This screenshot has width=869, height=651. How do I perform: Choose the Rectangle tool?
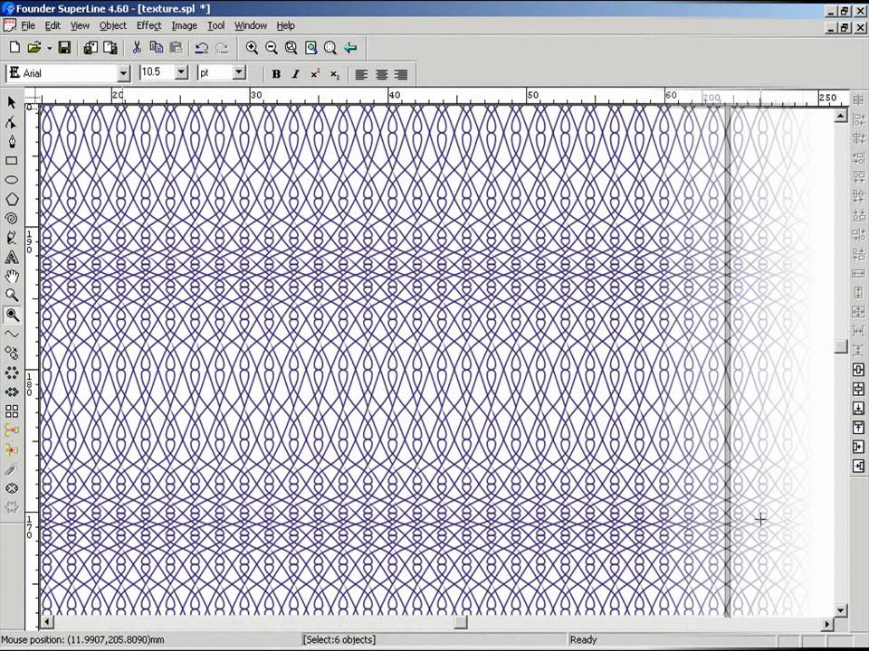(x=12, y=161)
